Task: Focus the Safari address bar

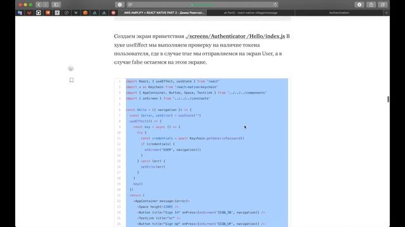Action: [x=202, y=4]
